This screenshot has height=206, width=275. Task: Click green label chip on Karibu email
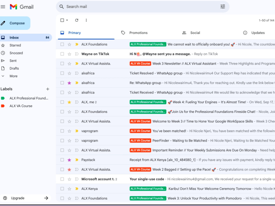(148, 189)
